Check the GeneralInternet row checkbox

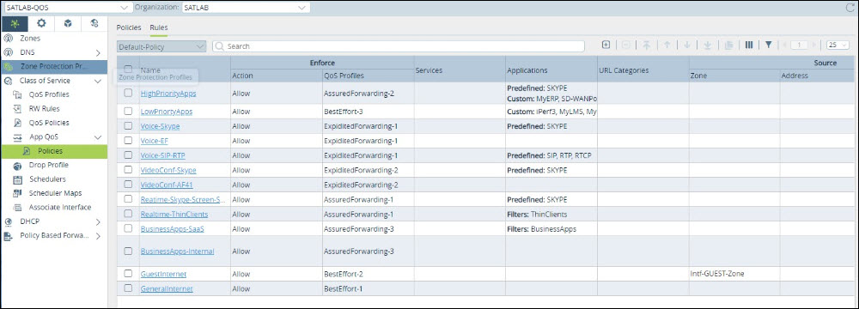click(128, 288)
